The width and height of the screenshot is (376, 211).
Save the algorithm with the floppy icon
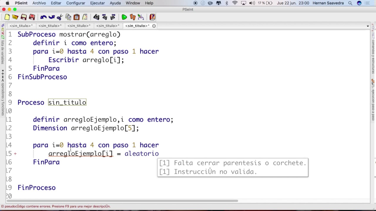[x=24, y=17]
